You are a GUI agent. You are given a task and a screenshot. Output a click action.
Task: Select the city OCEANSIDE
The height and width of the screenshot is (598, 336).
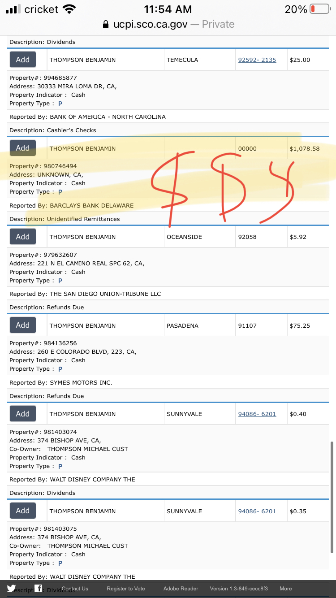184,237
